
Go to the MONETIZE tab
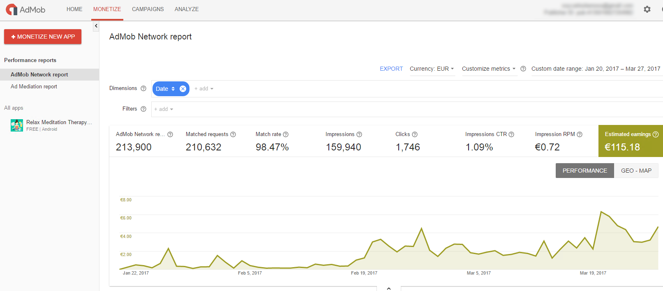point(107,9)
